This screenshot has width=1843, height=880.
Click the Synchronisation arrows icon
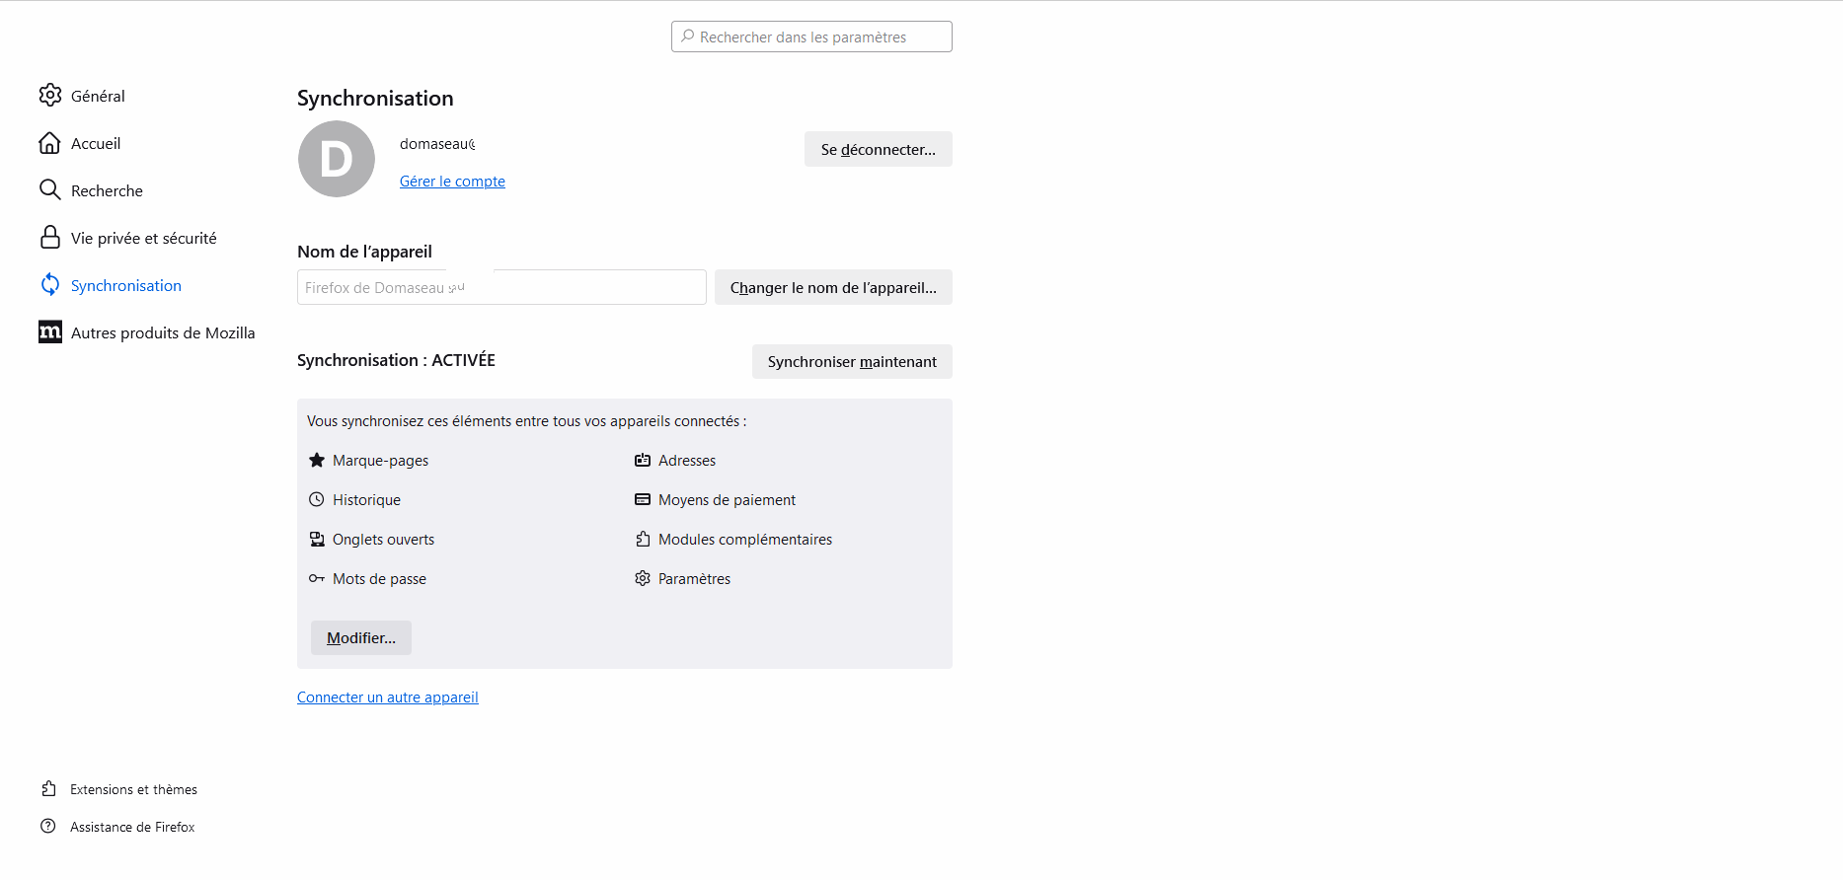click(x=49, y=285)
